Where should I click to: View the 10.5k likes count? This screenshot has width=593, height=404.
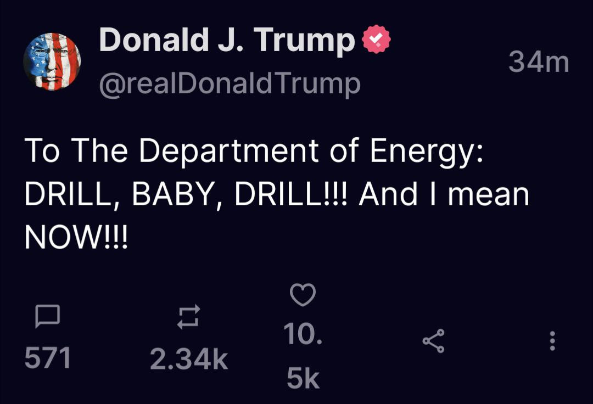[x=303, y=356]
